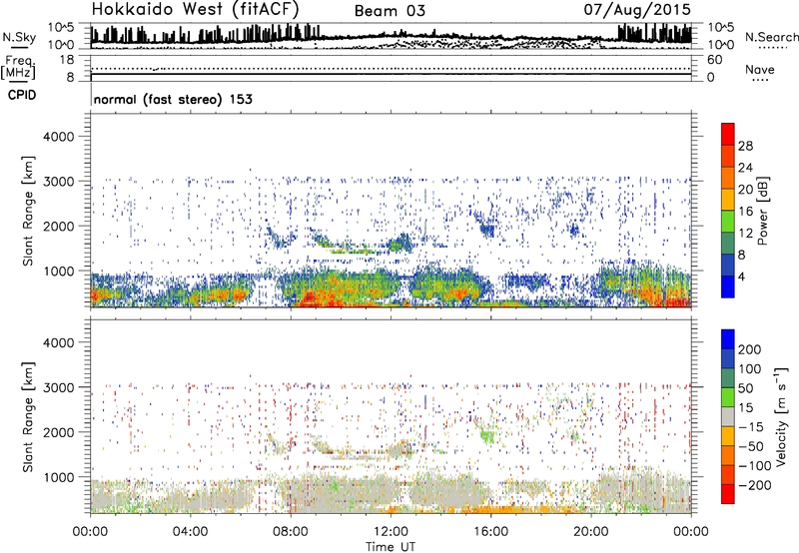The width and height of the screenshot is (799, 553).
Task: Click the CPID label
Action: (22, 95)
